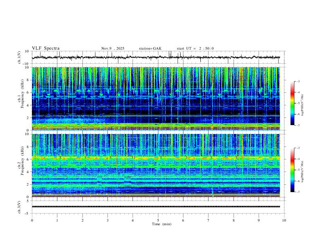320x247 pixels.
Task: Click the lower color scale bar for ch.2
Action: (293, 170)
